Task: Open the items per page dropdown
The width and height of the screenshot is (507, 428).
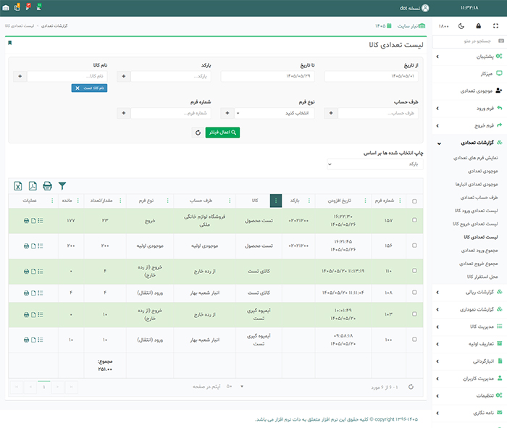Action: click(235, 386)
